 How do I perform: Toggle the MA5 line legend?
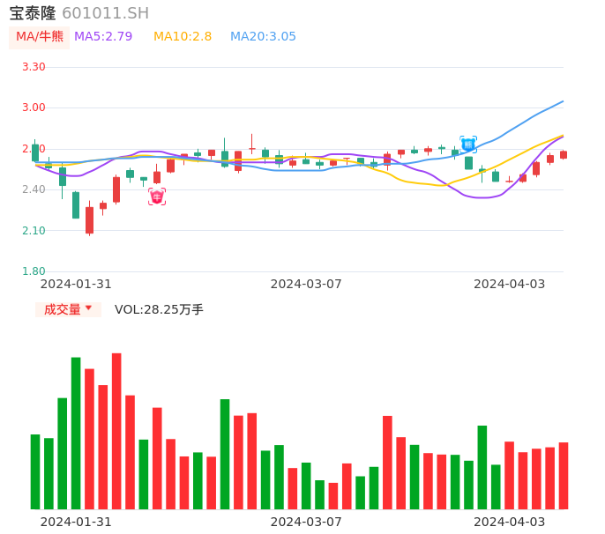pyautogui.click(x=103, y=37)
